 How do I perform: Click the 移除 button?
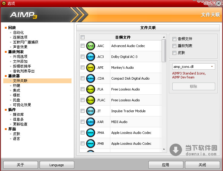click(194, 86)
